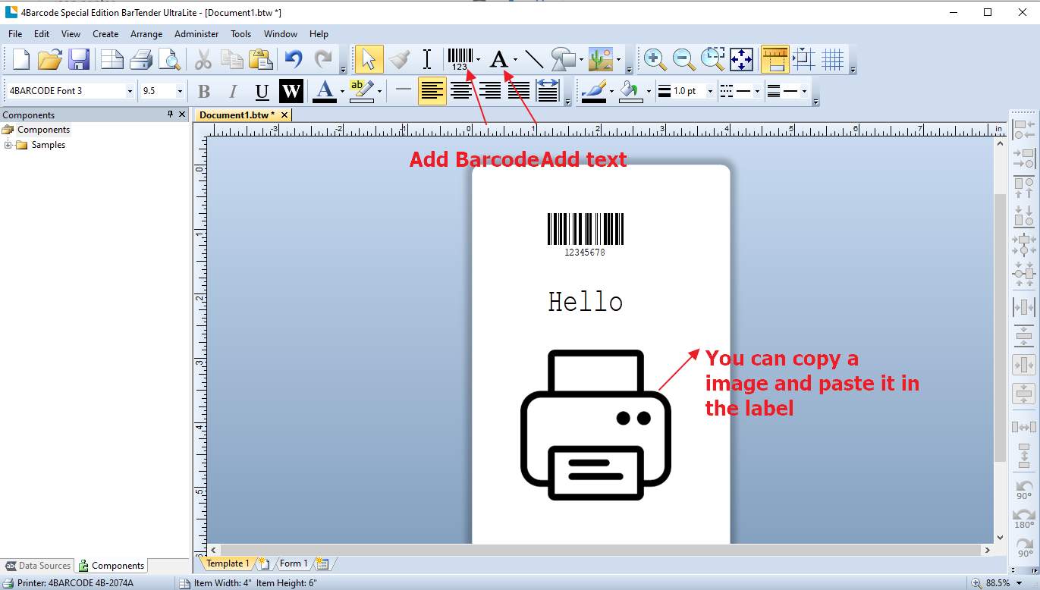The image size is (1040, 590).
Task: Open the Arrange menu
Action: 146,34
